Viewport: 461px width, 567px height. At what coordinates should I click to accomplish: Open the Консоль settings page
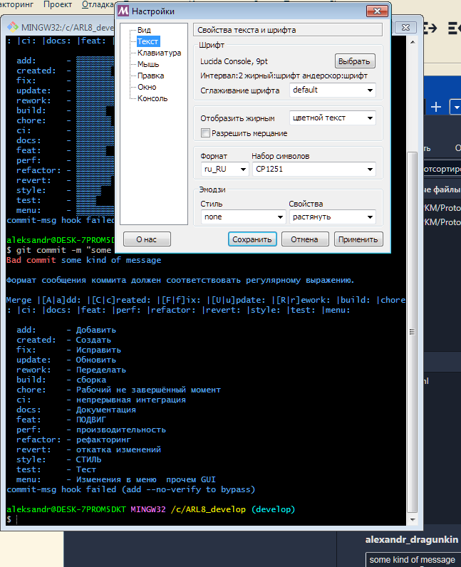click(x=152, y=98)
